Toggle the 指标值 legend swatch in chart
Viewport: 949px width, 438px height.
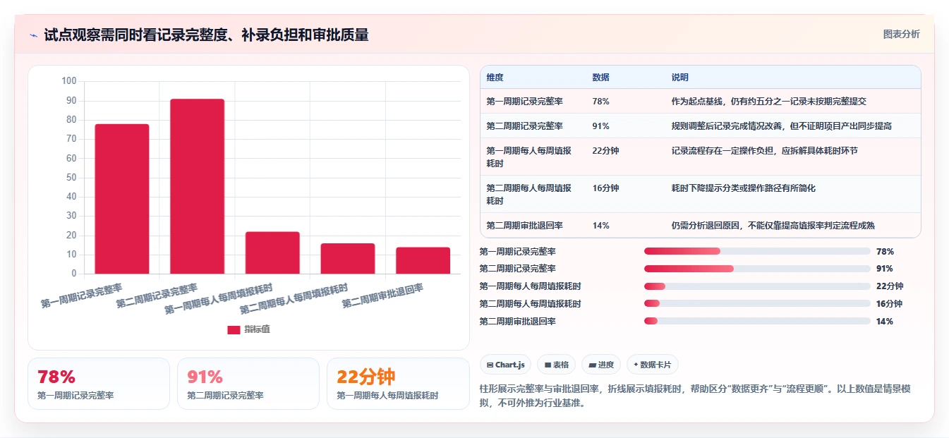234,329
